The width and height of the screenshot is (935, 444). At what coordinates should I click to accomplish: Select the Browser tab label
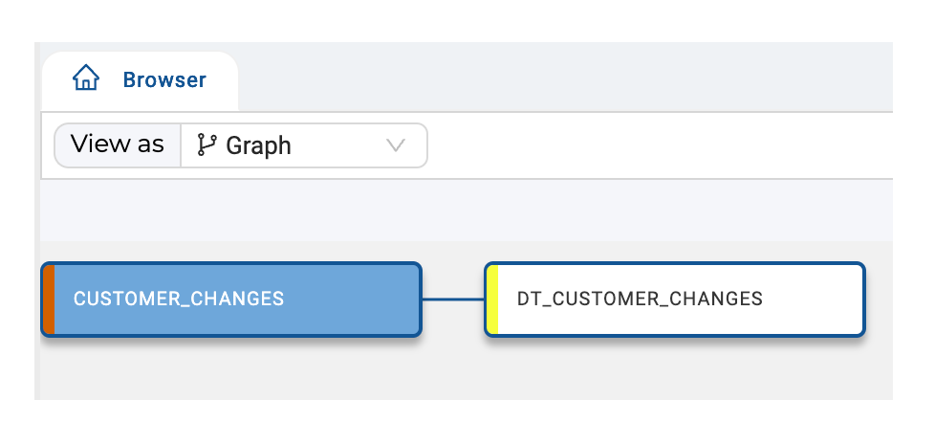(164, 80)
